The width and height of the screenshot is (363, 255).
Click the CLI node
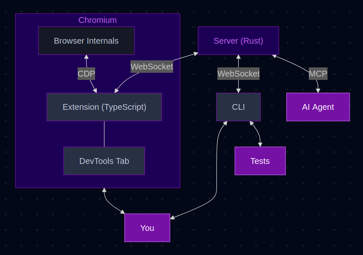coord(238,107)
